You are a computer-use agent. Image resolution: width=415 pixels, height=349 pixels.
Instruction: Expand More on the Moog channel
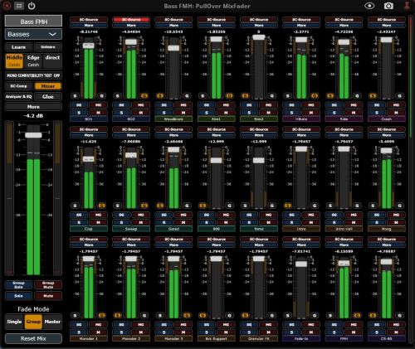coord(387,135)
